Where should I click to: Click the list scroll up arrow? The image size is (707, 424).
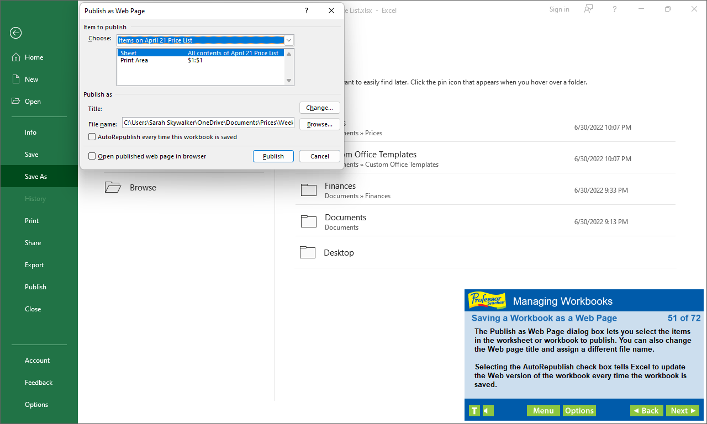point(289,54)
